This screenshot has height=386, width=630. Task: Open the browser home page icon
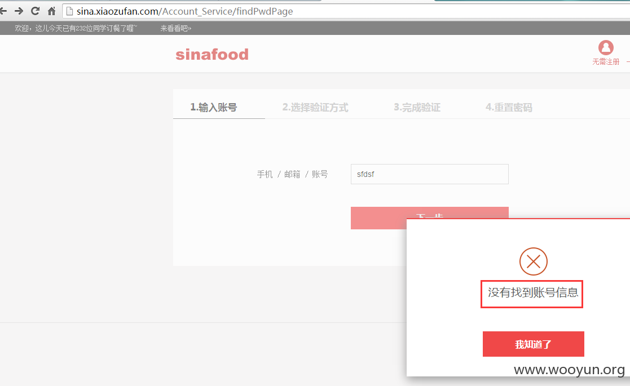51,11
